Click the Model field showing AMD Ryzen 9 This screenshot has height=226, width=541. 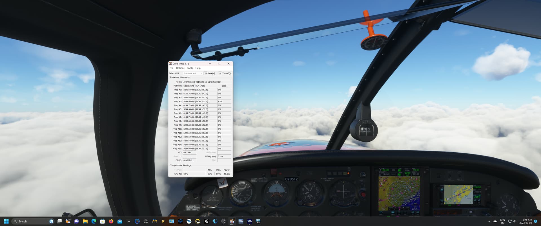click(207, 82)
